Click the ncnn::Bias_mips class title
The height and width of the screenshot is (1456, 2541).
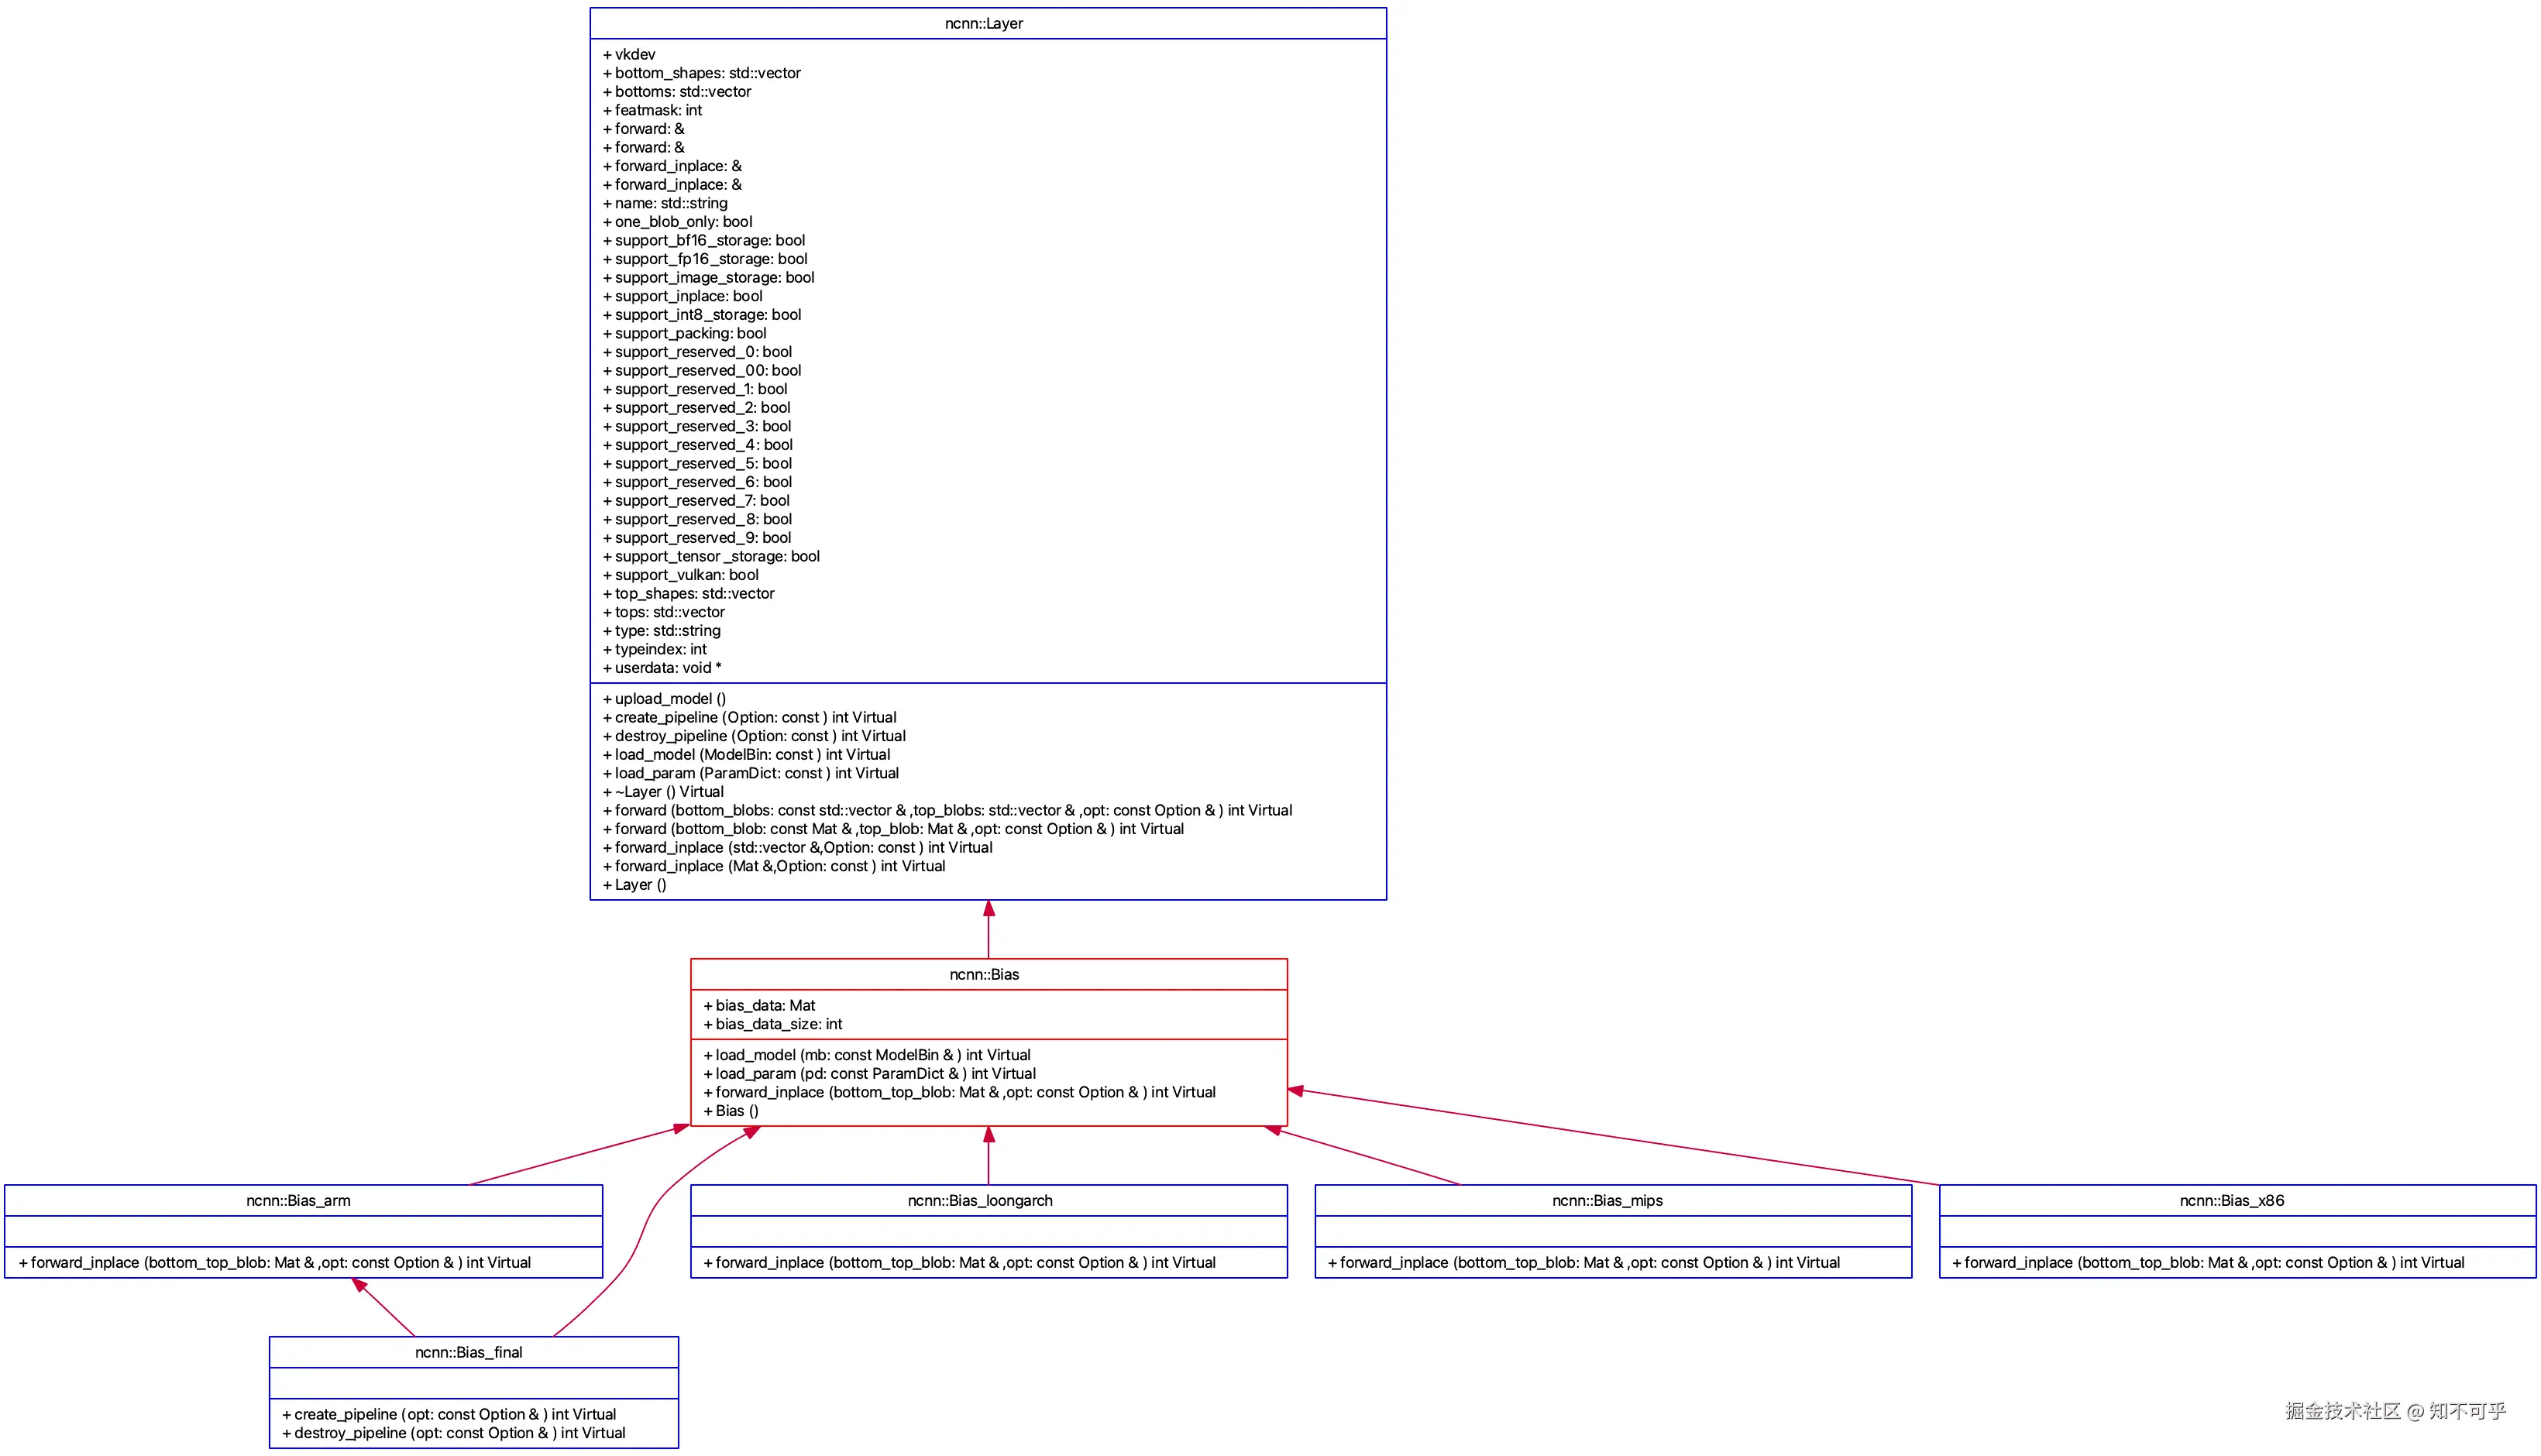coord(1607,1201)
